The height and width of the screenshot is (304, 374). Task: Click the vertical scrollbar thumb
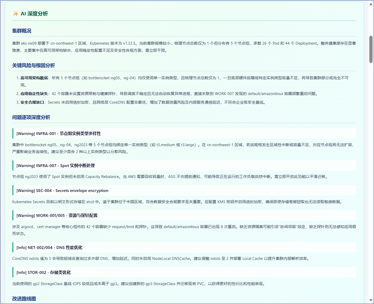coord(371,49)
